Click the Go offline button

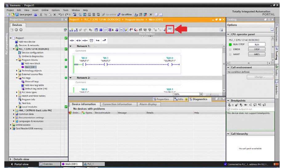click(125, 14)
